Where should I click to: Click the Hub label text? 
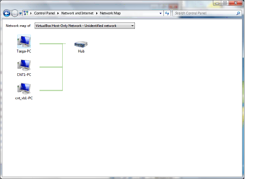click(x=81, y=51)
